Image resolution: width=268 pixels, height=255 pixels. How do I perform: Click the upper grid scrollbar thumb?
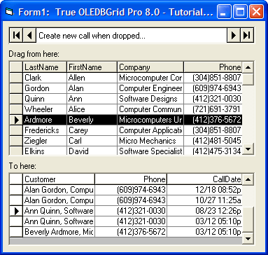pos(248,79)
